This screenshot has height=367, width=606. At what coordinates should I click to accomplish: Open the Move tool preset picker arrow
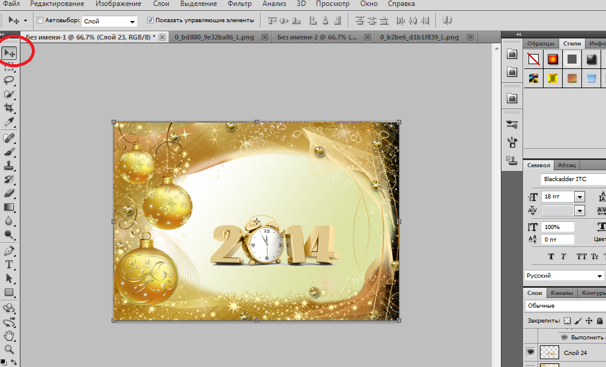pyautogui.click(x=25, y=20)
